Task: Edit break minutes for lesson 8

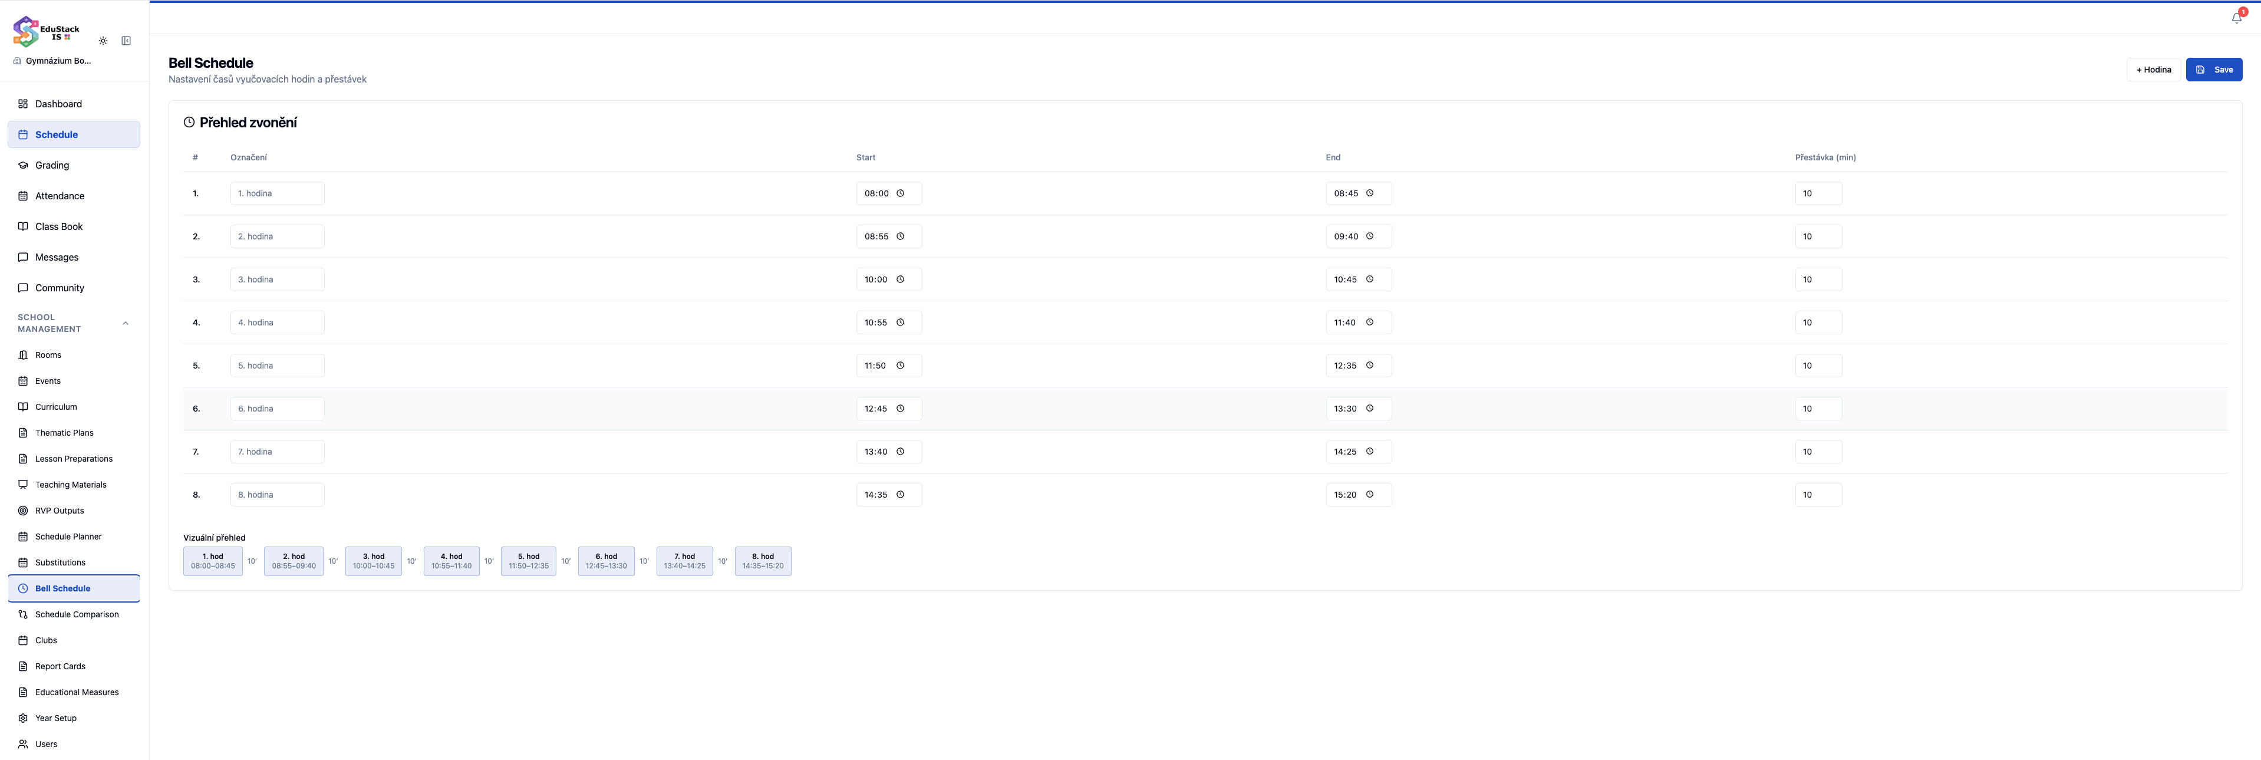Action: (x=1818, y=494)
